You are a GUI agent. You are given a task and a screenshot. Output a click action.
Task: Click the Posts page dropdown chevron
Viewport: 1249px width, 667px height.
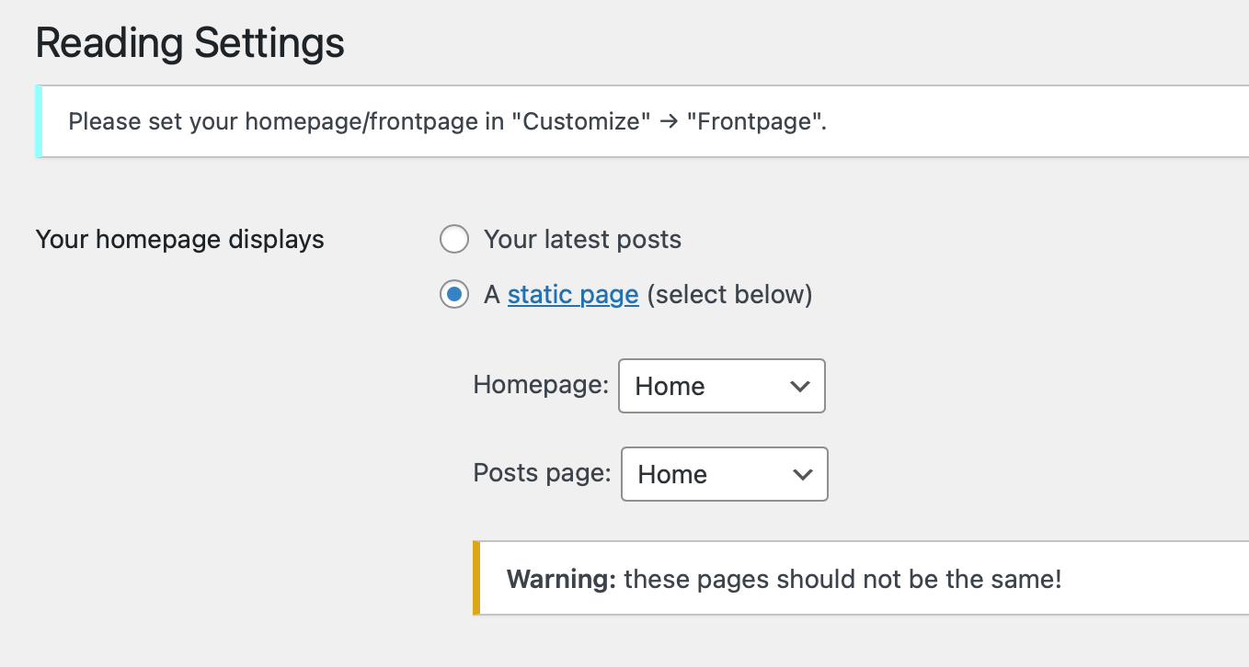(802, 474)
